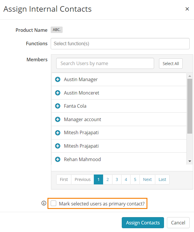Go to the Next page
This screenshot has width=194, height=232.
[147, 179]
